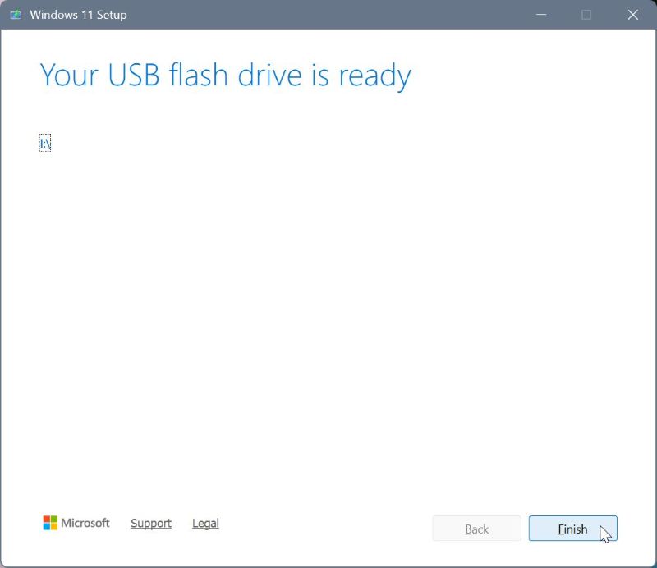Open the I:\ drive link
The width and height of the screenshot is (657, 568).
click(x=45, y=144)
